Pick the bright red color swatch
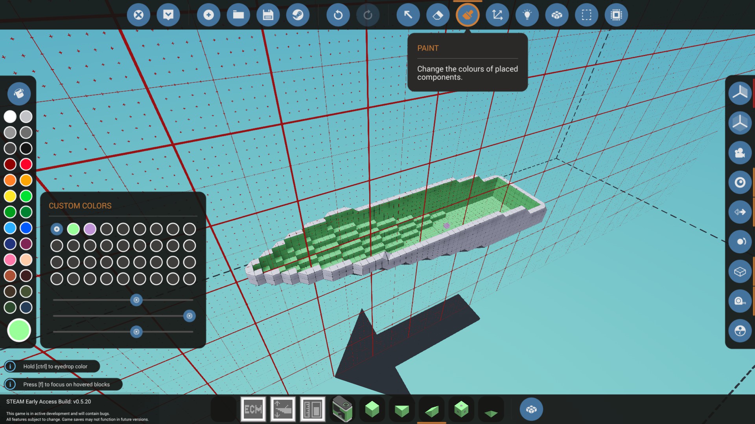The height and width of the screenshot is (424, 755). (x=26, y=164)
